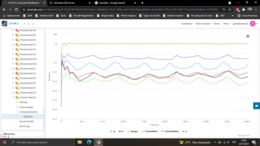Click the pencil edit icon next to CF IM 3
This screenshot has height=146, width=260.
[x=33, y=24]
